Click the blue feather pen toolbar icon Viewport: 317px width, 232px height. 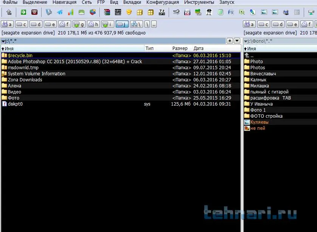click(253, 12)
